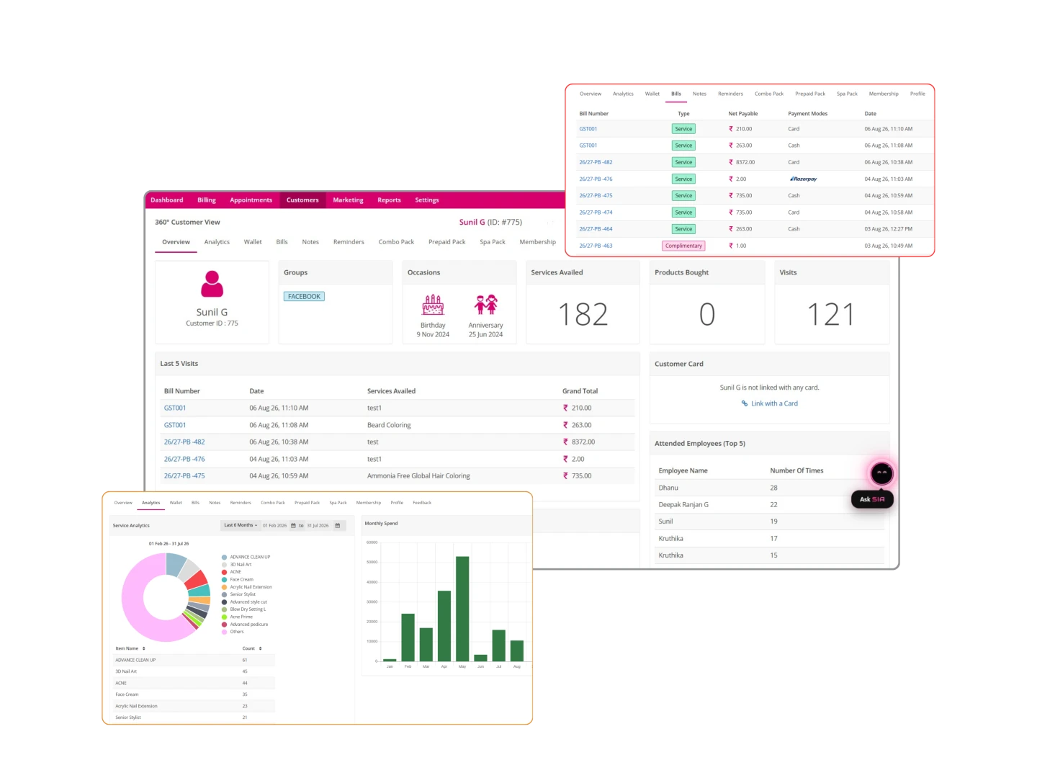Open Customers in the main navigation
1037x778 pixels.
coord(302,200)
